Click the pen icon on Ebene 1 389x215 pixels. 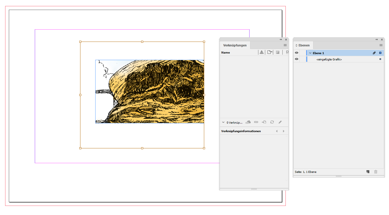[374, 53]
